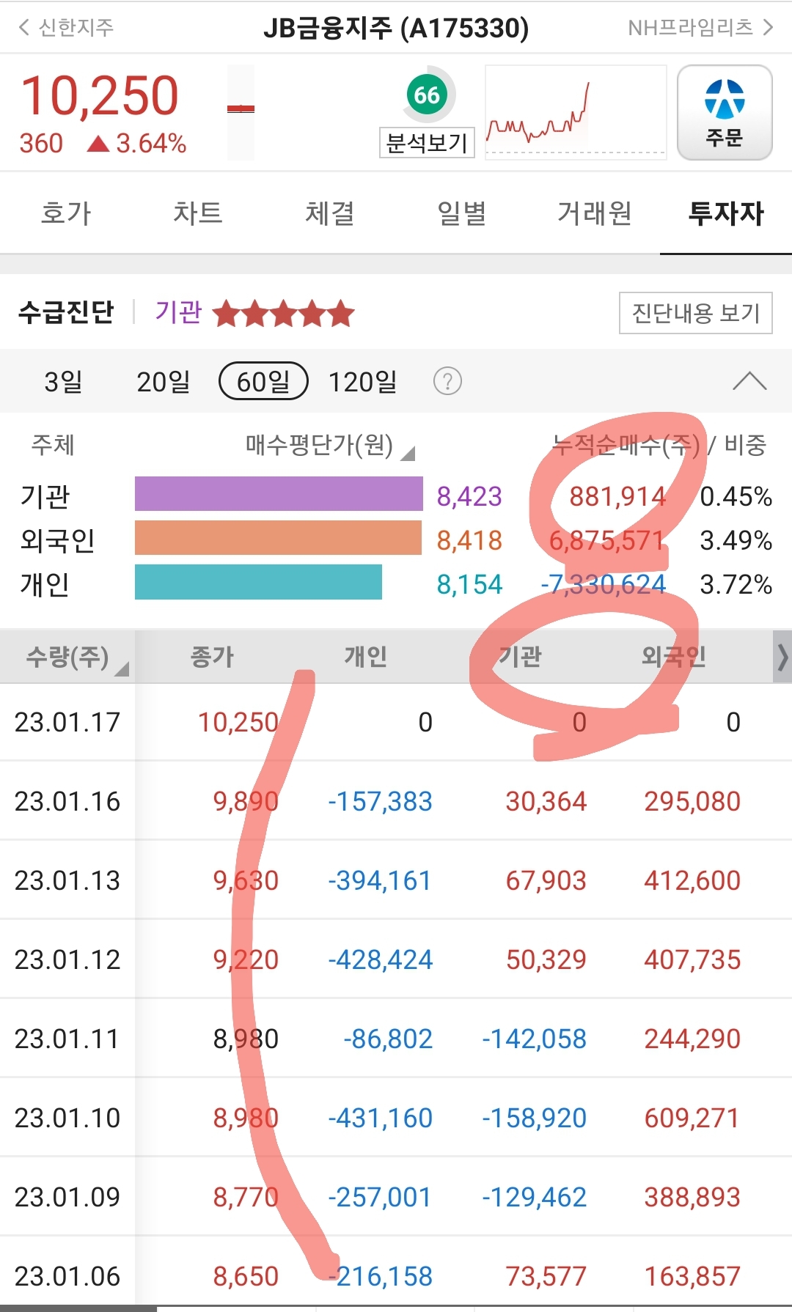Tap closing price 9,890
792x1312 pixels.
point(246,801)
